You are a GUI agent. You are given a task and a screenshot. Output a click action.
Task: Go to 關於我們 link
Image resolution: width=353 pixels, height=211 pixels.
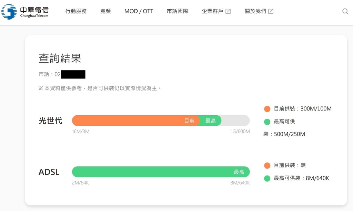click(x=255, y=11)
